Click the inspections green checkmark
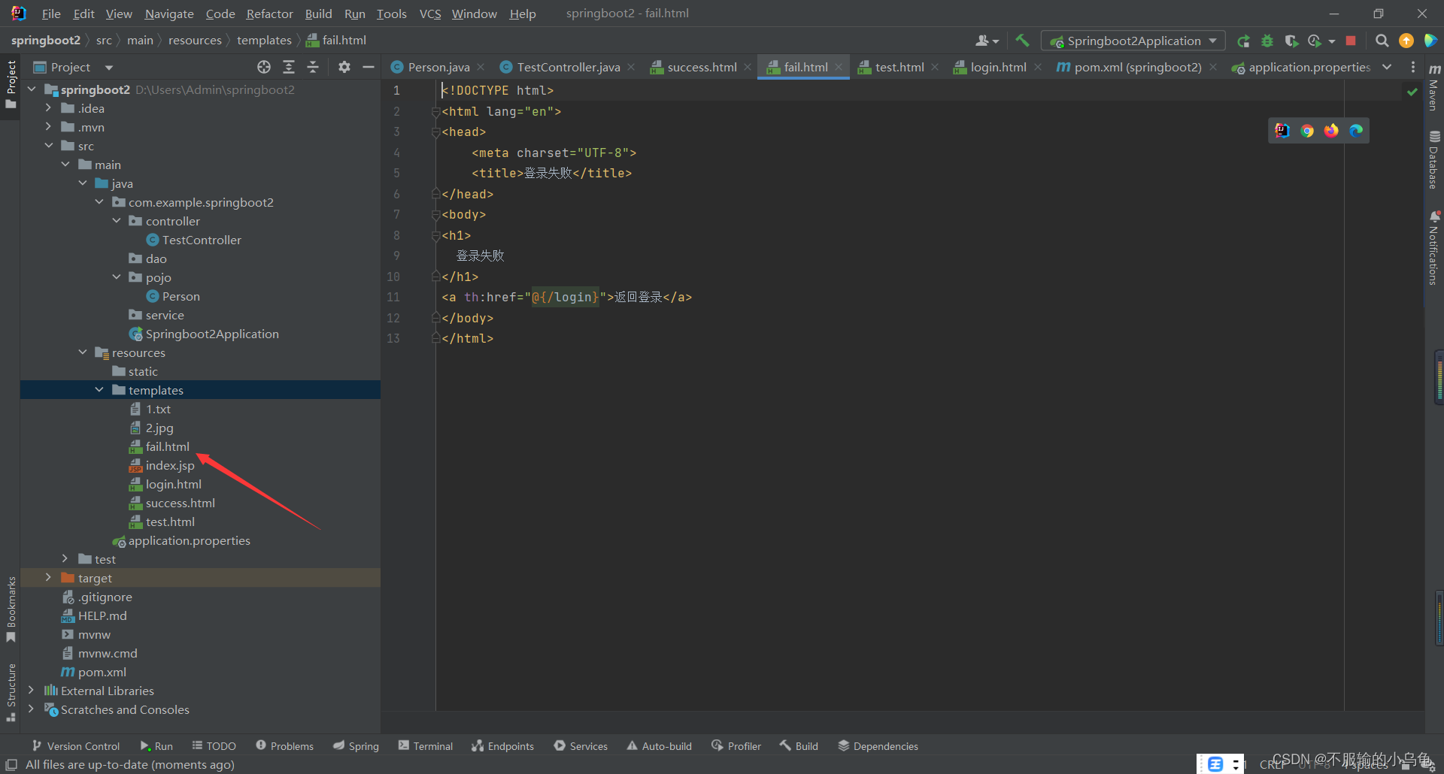The height and width of the screenshot is (774, 1444). 1412,92
